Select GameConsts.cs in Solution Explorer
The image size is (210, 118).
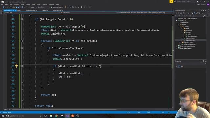(190, 38)
